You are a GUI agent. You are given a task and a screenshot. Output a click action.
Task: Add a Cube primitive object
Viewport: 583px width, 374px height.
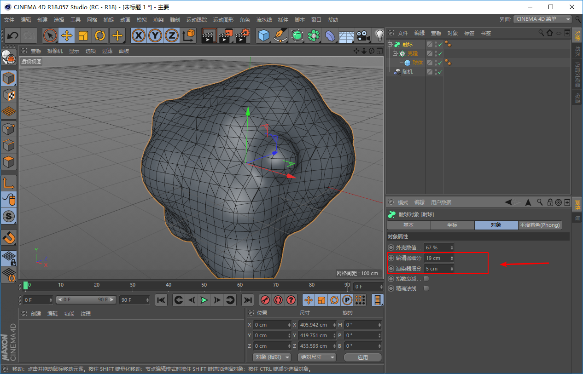point(264,35)
